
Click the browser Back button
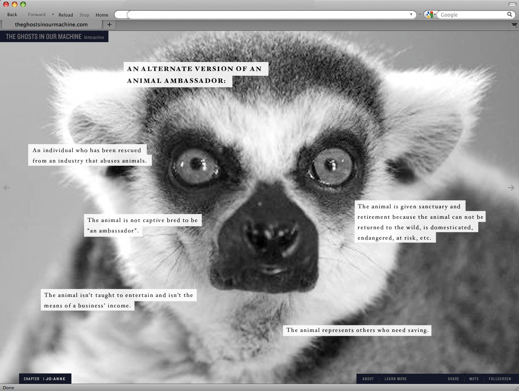pyautogui.click(x=12, y=15)
